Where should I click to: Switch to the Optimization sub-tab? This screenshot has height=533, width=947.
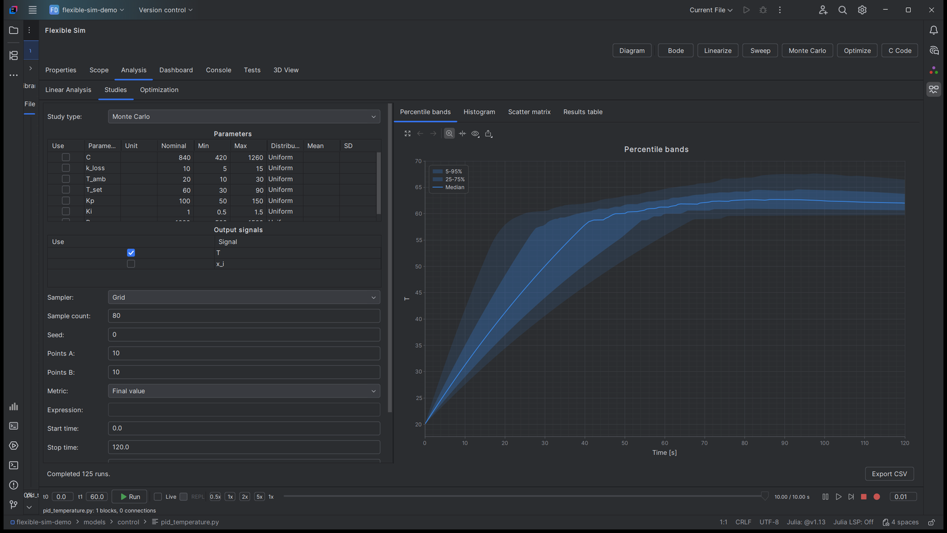coord(159,90)
